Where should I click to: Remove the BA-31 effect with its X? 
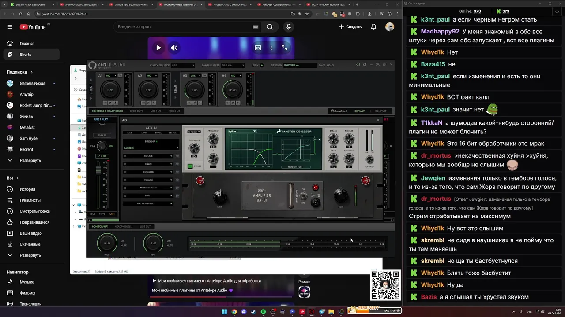coord(125,196)
